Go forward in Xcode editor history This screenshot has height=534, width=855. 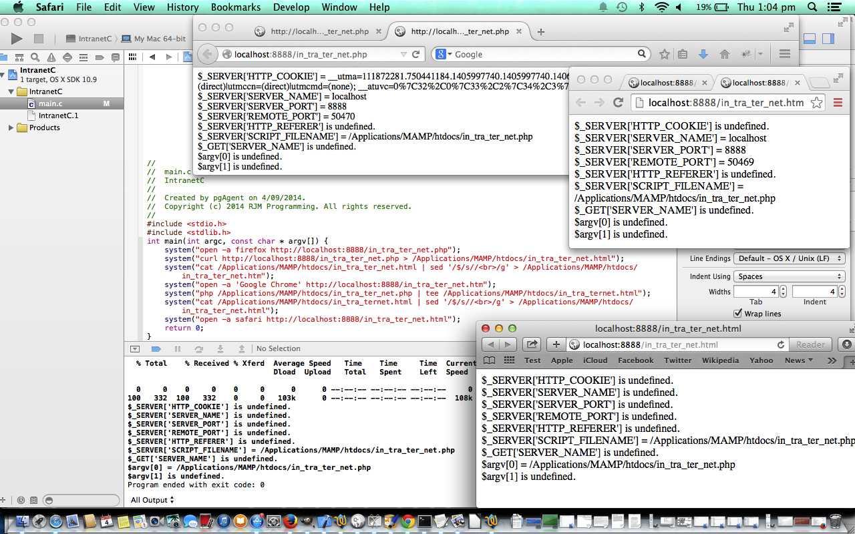[x=168, y=57]
